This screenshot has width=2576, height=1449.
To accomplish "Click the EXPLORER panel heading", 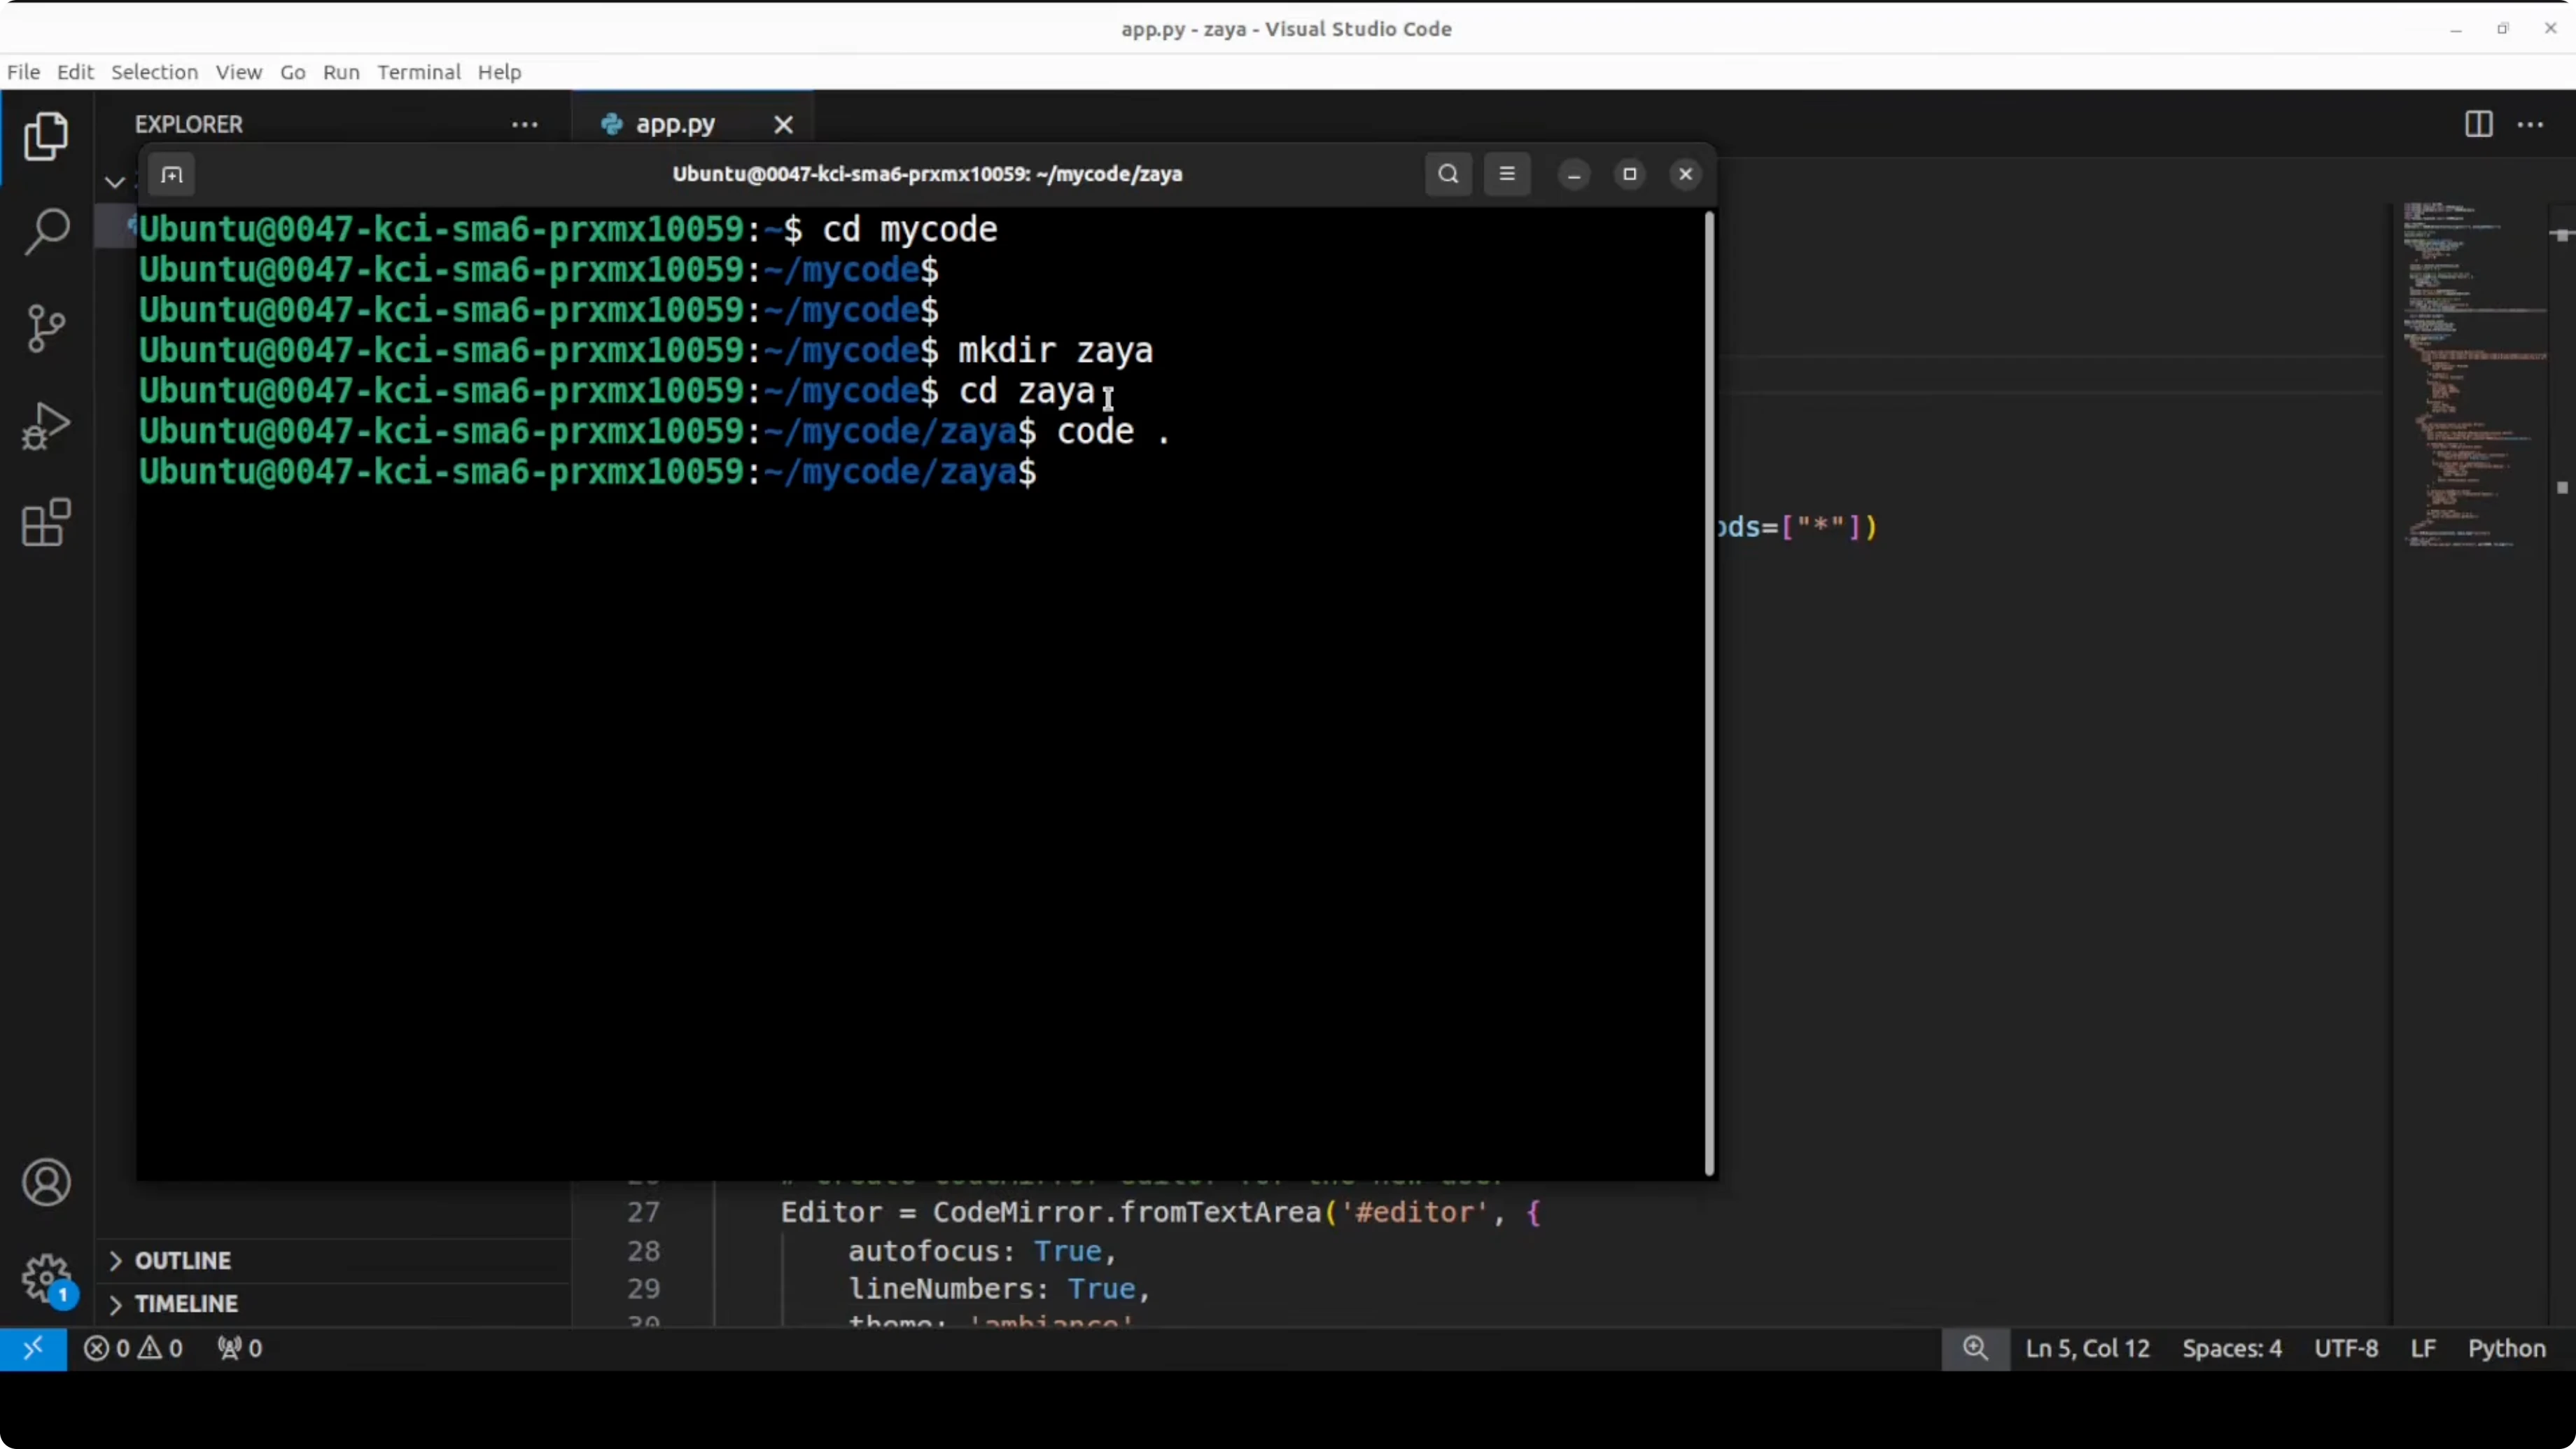I will (189, 124).
